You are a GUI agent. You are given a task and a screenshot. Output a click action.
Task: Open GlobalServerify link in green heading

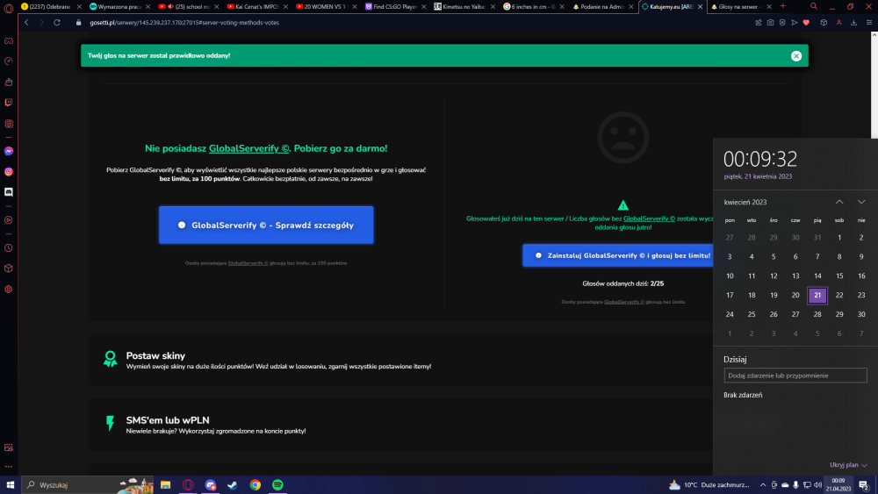(249, 148)
